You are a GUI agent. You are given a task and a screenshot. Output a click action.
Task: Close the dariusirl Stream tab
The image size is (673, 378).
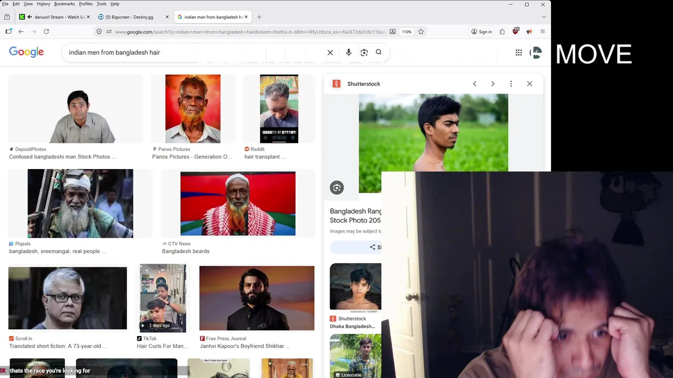click(x=88, y=17)
